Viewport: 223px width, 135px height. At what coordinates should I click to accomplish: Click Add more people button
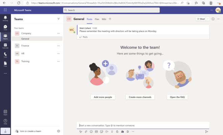tap(103, 97)
